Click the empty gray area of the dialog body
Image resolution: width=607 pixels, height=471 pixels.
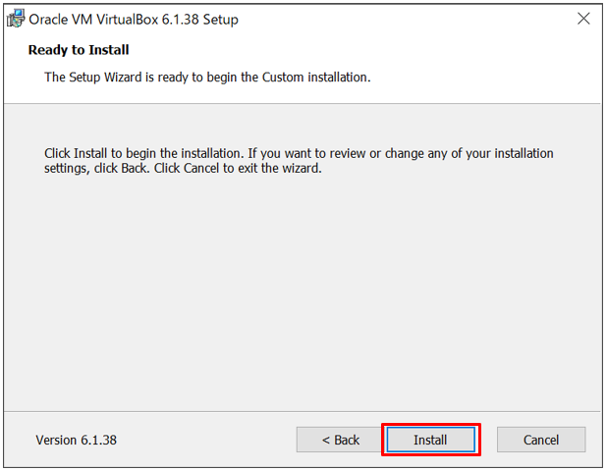(x=302, y=290)
